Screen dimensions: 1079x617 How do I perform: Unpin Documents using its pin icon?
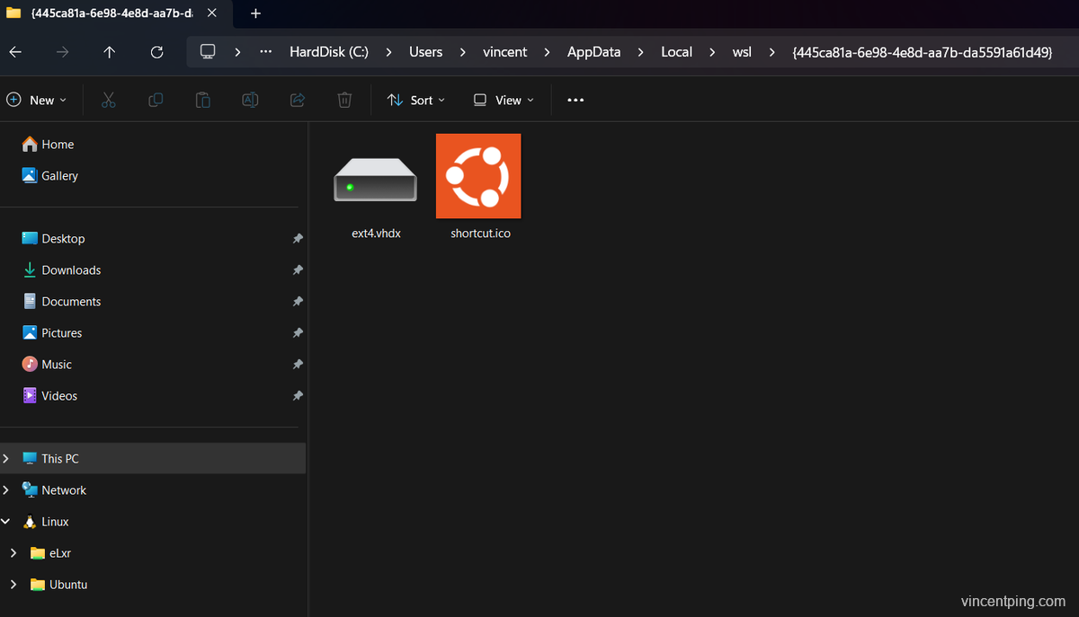tap(298, 302)
